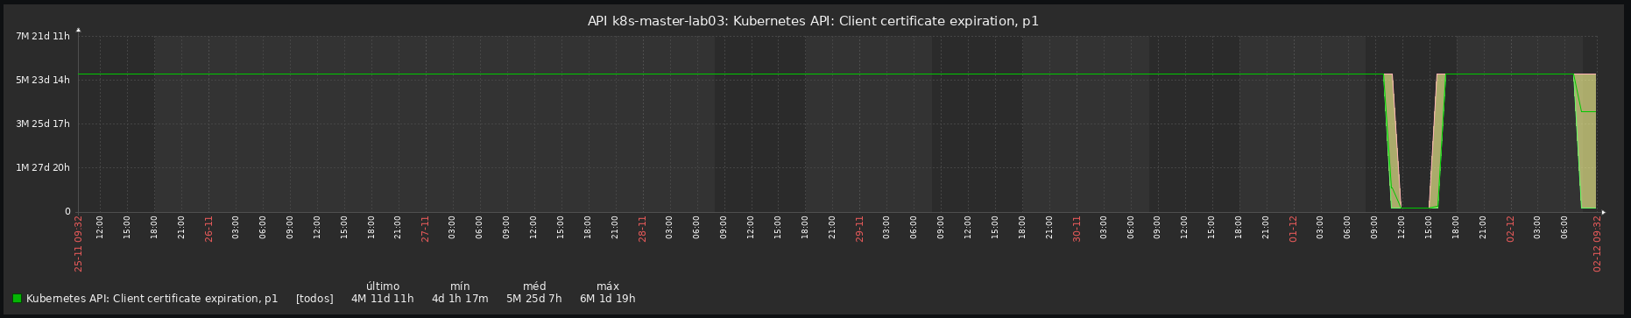Click the 1M 27d 20h y-axis label

click(43, 167)
